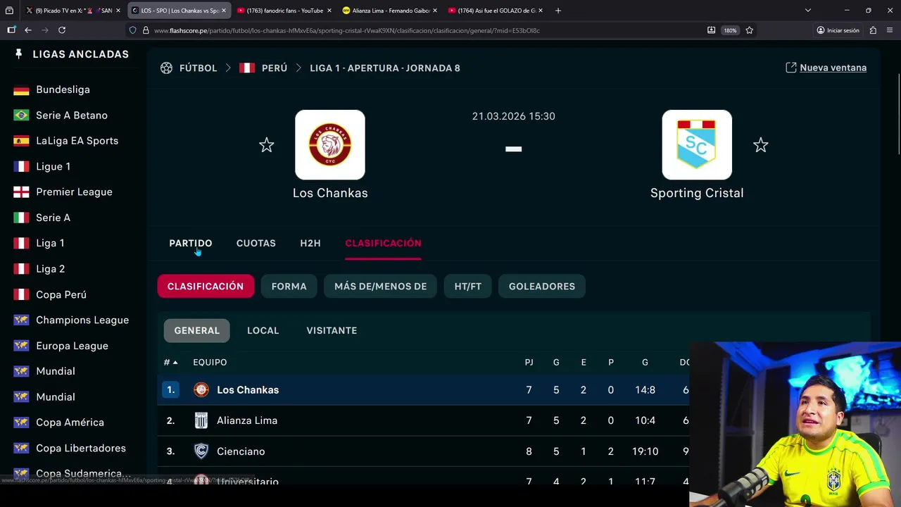Go back with the browser back arrow

pos(28,30)
